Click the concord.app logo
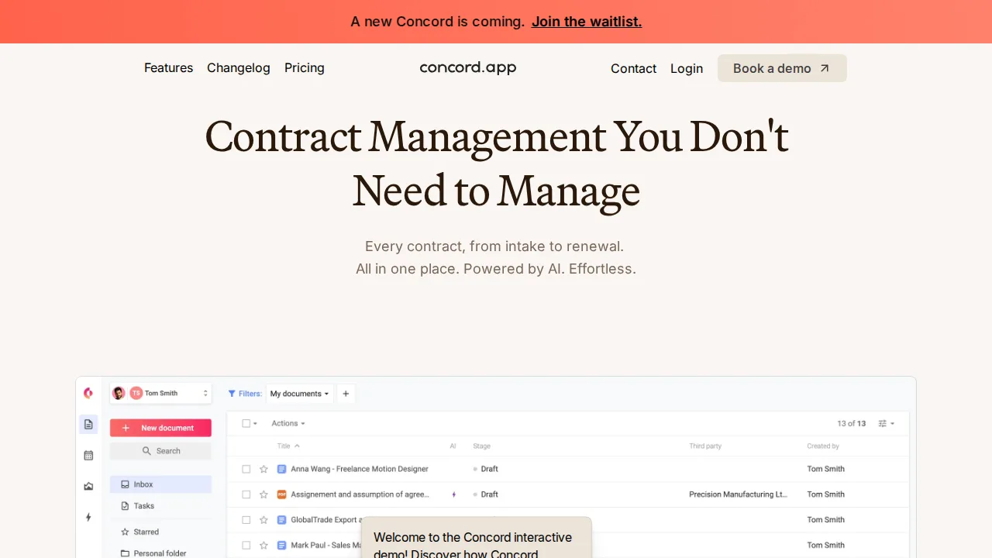This screenshot has height=558, width=992. pos(468,67)
